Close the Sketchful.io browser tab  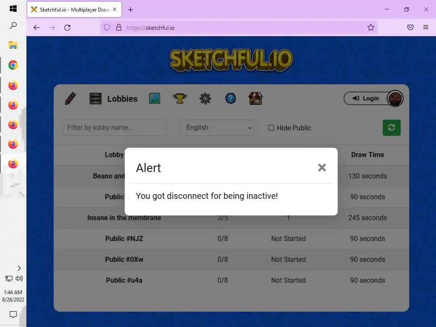115,9
